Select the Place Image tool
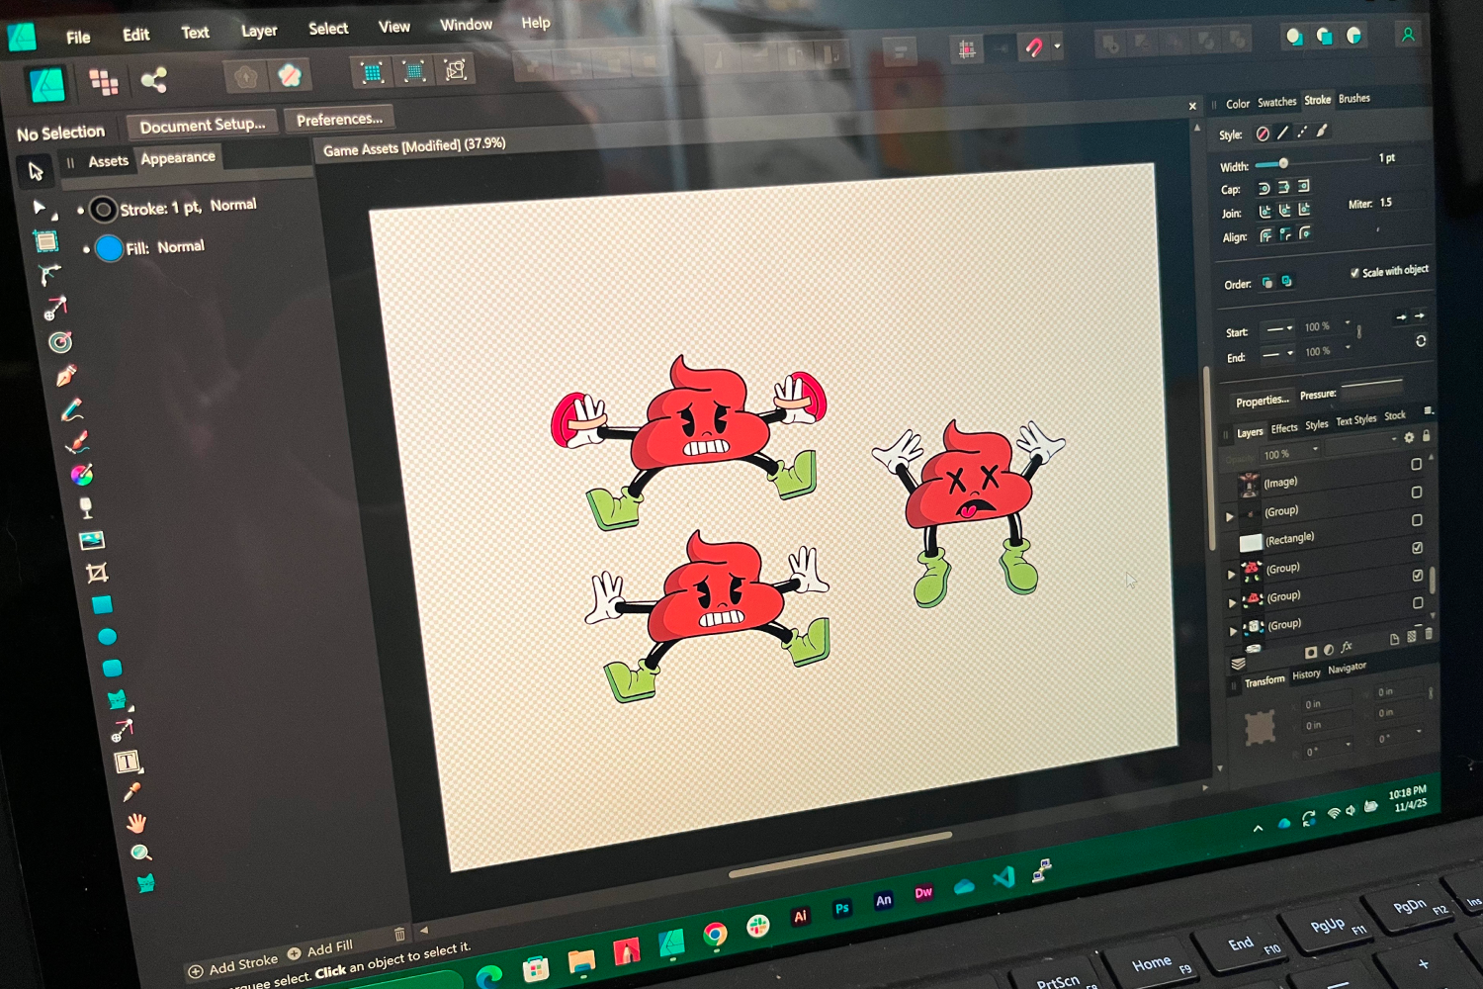 point(92,540)
